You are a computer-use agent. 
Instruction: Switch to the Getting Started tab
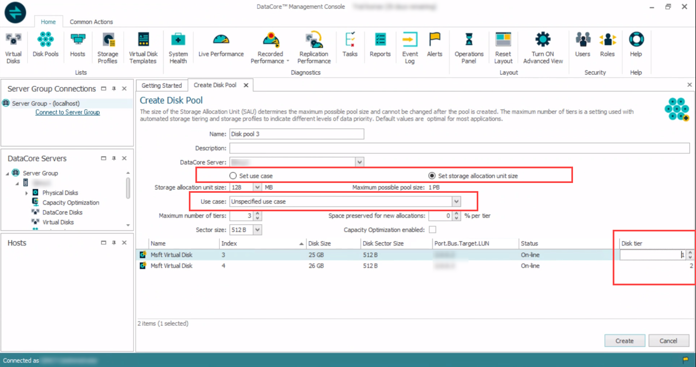[162, 86]
